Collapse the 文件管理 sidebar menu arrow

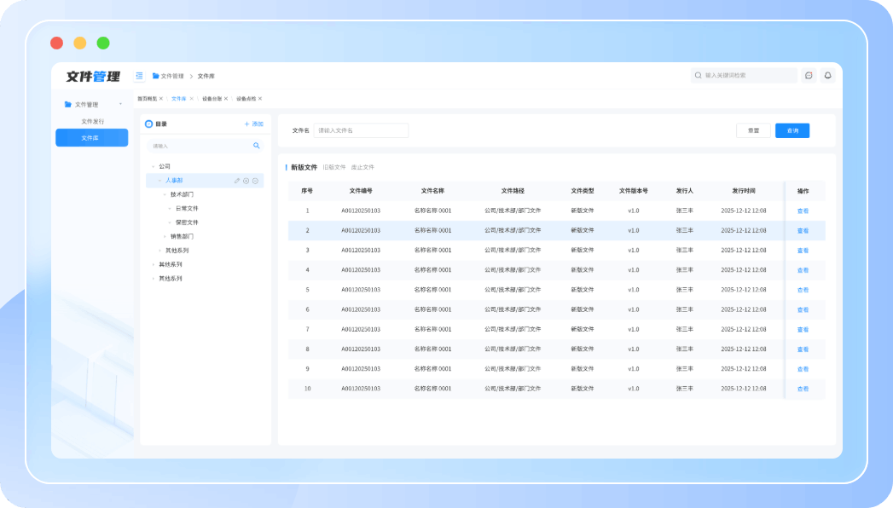[x=120, y=104]
